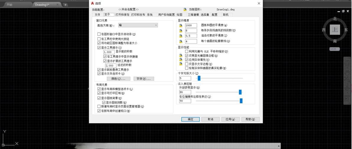Enable 利用光栅与 OLE 平移和缩放 checkbox
The image size is (352, 149).
[187, 51]
